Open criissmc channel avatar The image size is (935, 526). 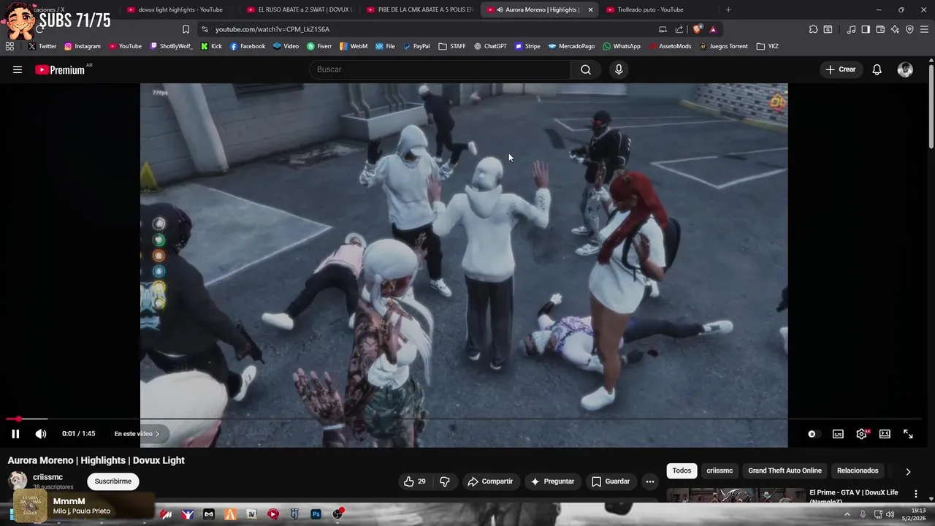tap(18, 481)
